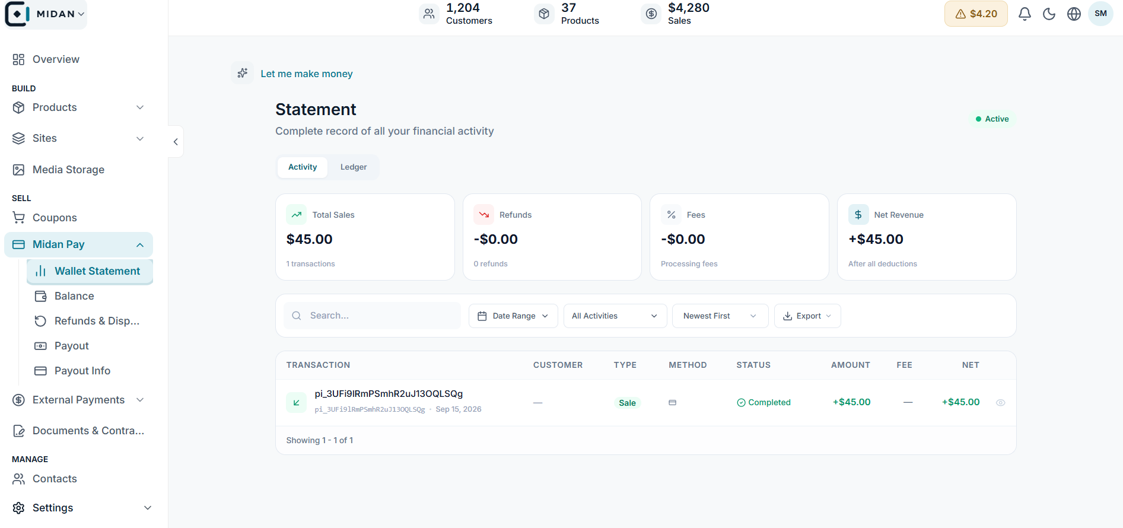Click the Media Storage image icon
Image resolution: width=1123 pixels, height=528 pixels.
coord(18,170)
